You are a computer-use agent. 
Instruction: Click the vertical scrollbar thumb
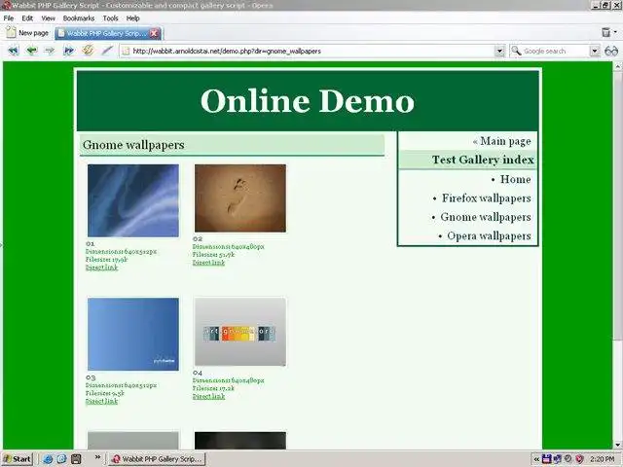pos(618,205)
